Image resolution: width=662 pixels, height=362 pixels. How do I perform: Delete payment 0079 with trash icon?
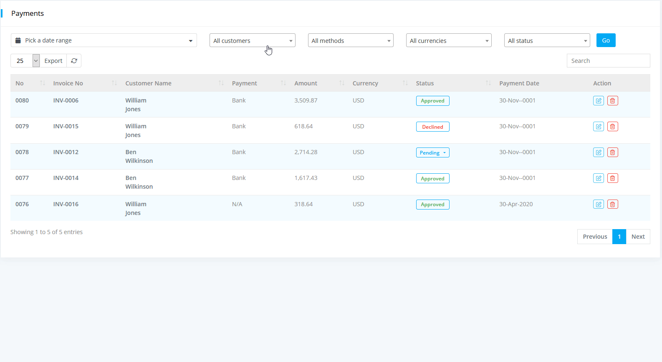coord(612,127)
